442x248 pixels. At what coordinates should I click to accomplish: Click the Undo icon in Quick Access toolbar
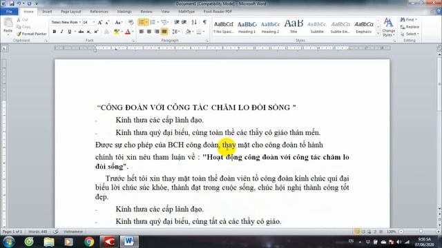[19, 3]
